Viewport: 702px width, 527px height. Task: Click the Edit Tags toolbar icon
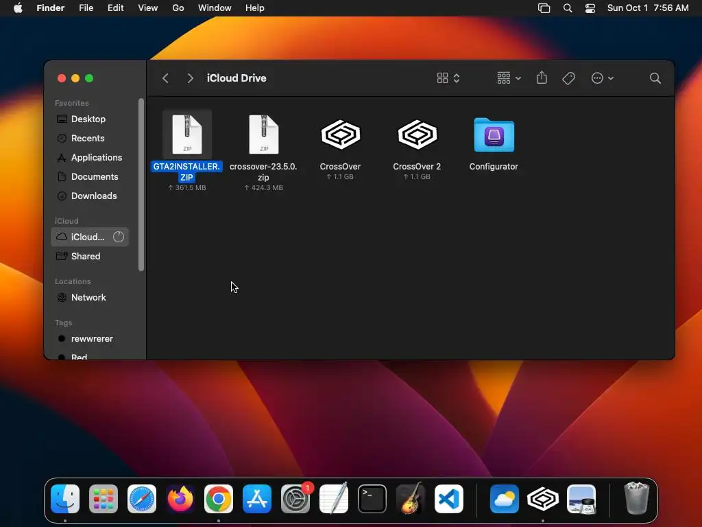click(x=568, y=78)
